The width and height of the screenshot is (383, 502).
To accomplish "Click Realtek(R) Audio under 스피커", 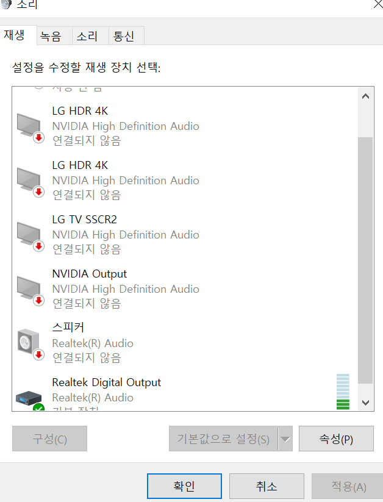I will point(93,343).
